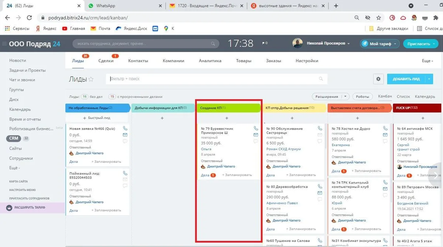Expand the Расширения dropdown arrow
Screen dimensions: 443x247
tap(345, 96)
